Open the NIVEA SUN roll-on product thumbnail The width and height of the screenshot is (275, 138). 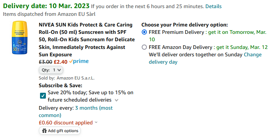point(20,38)
